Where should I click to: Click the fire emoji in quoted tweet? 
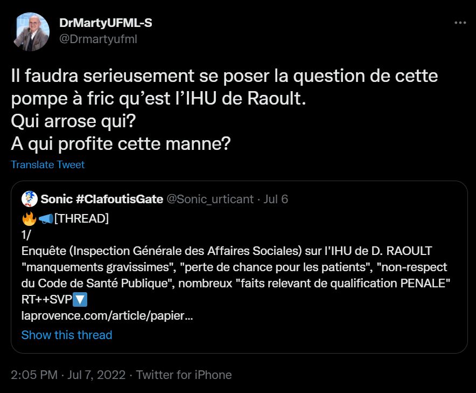(x=29, y=219)
